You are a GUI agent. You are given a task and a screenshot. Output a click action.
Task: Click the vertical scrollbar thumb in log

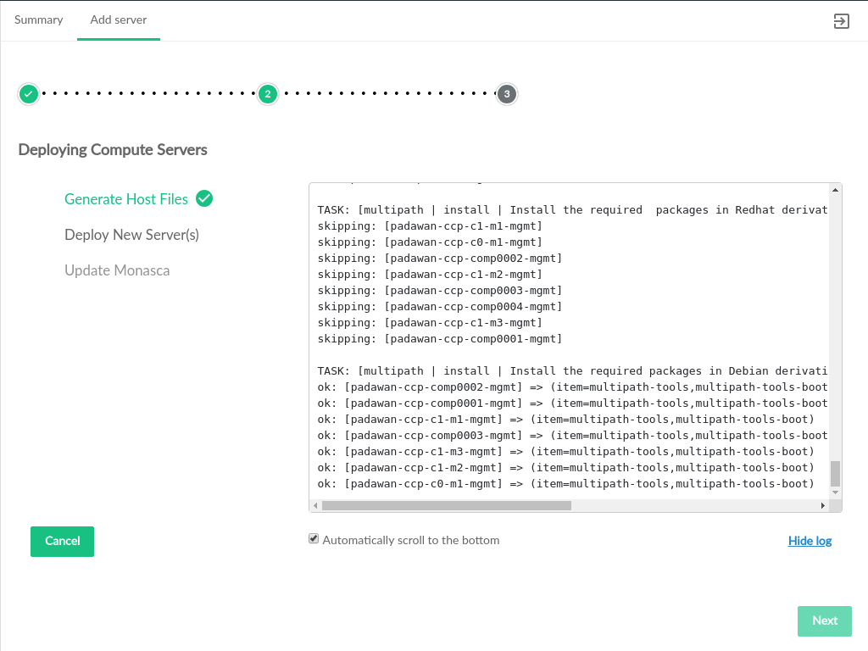(835, 473)
